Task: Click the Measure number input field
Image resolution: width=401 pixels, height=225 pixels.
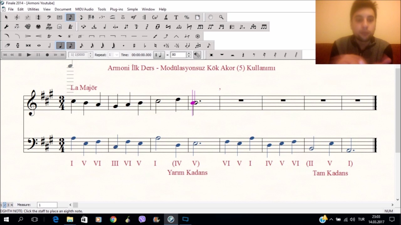Action: (x=47, y=205)
